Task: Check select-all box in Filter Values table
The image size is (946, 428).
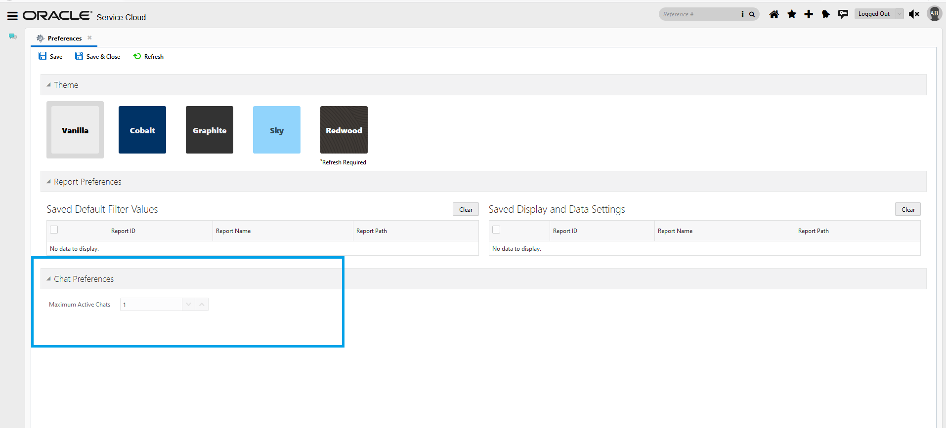Action: coord(54,230)
